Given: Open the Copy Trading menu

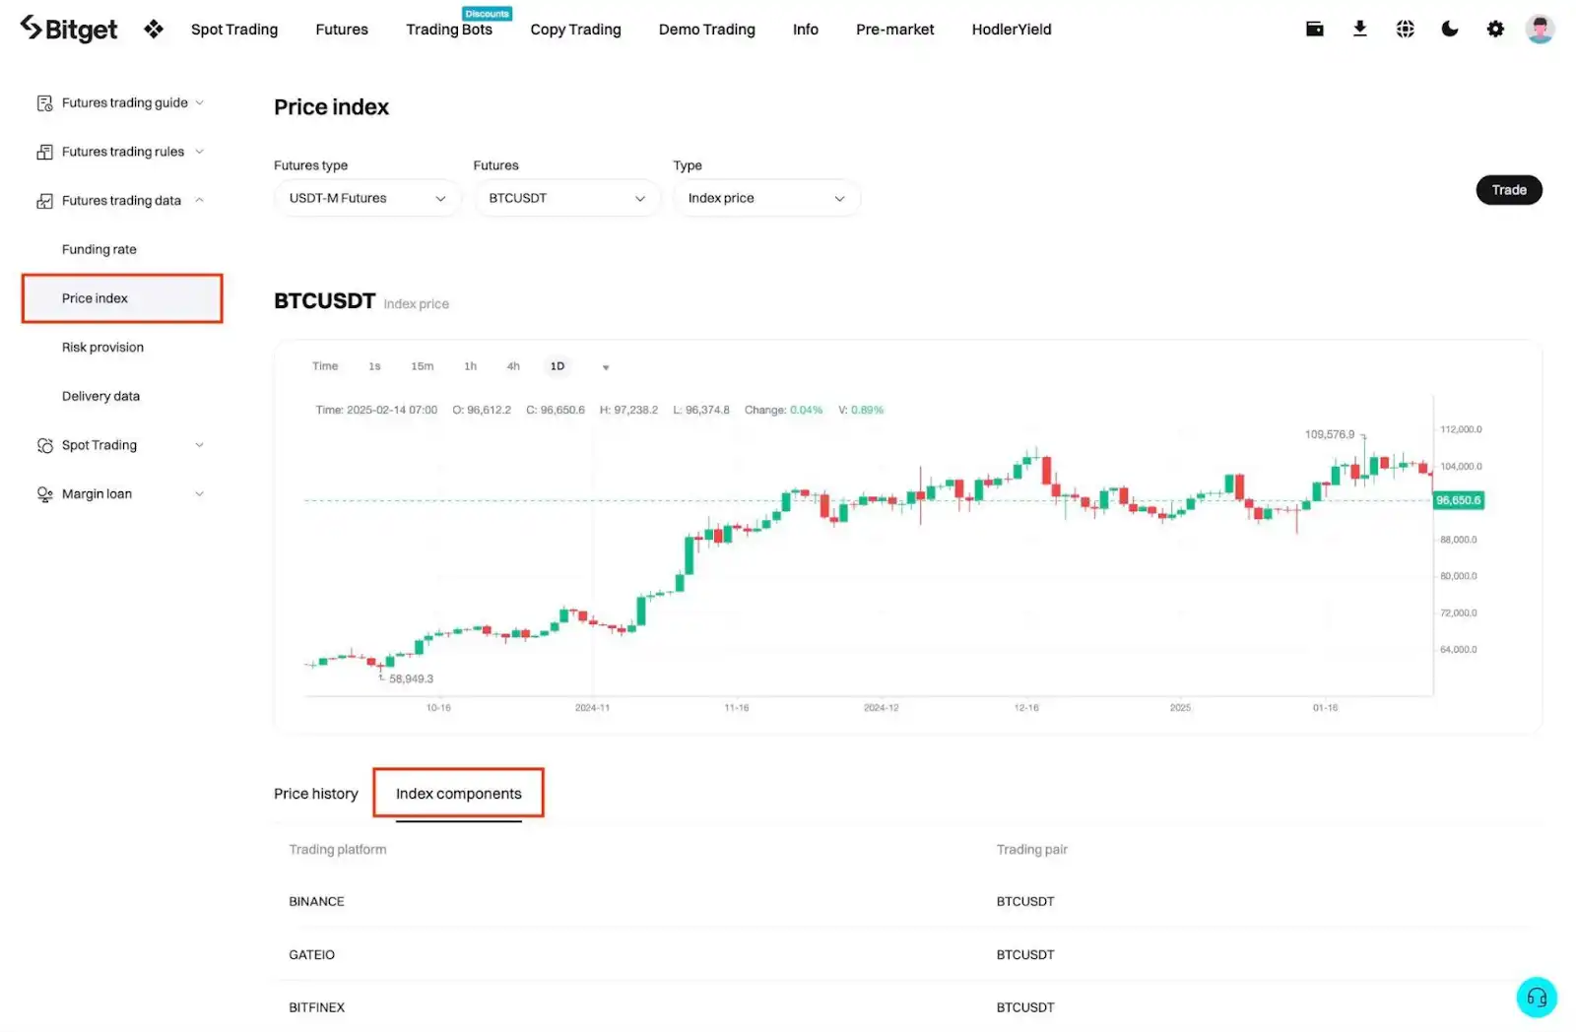Looking at the screenshot, I should (575, 30).
